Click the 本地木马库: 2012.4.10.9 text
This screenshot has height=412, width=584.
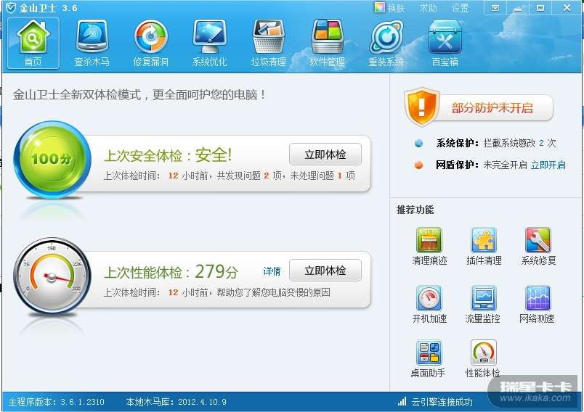tap(177, 402)
